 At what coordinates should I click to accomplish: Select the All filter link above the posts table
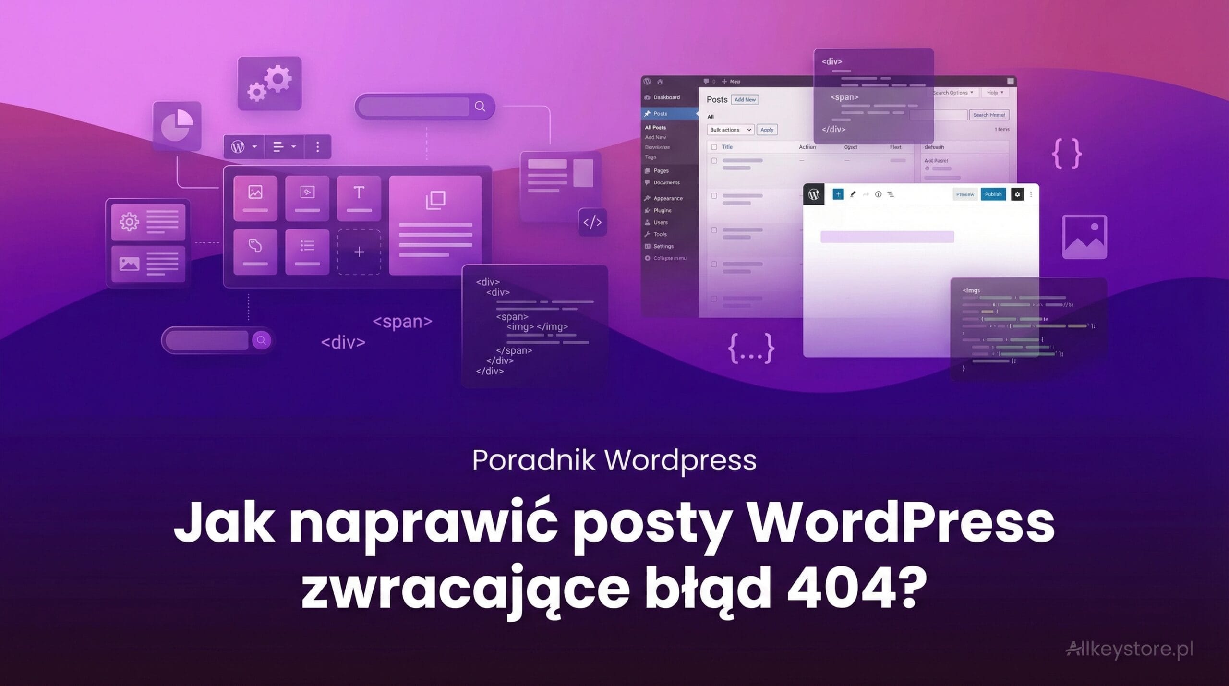(711, 117)
